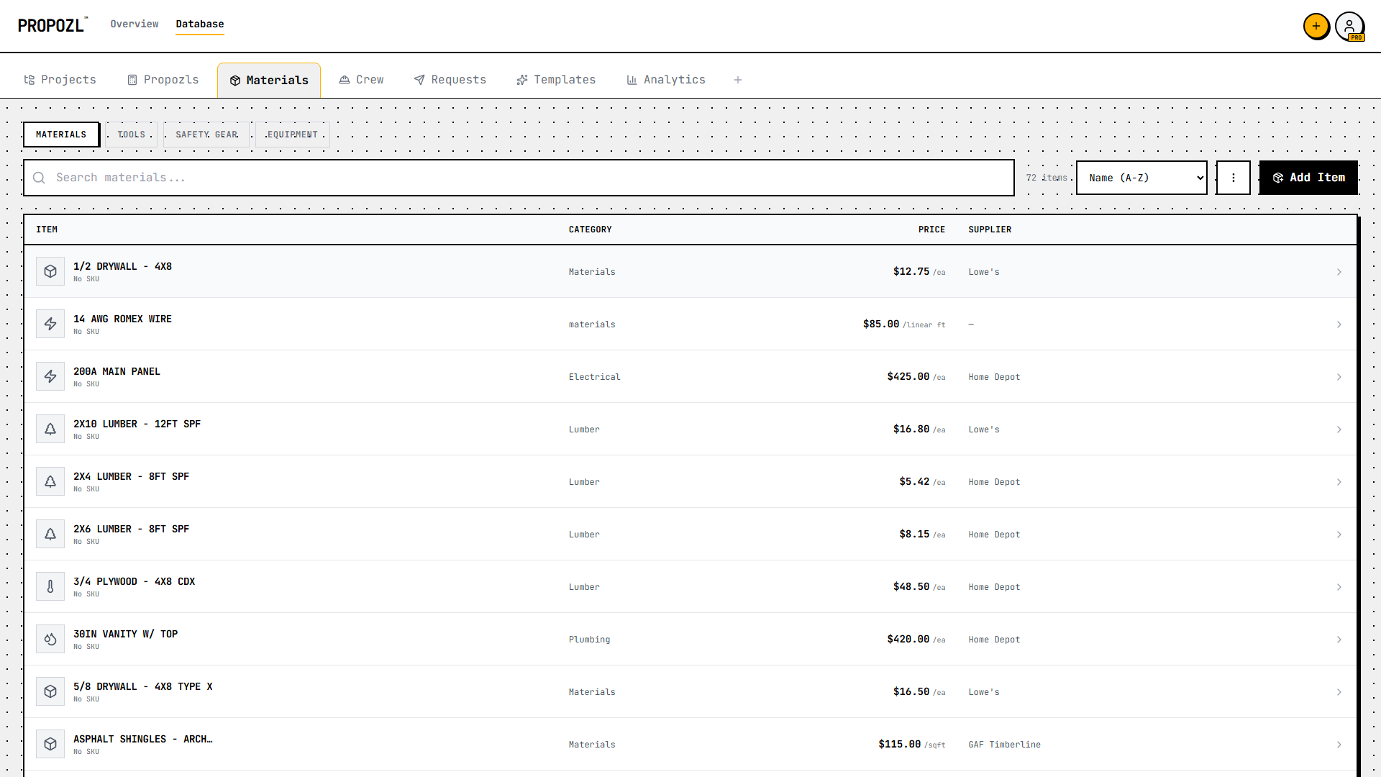Viewport: 1381px width, 777px height.
Task: Expand the 14 AWG Romex Wire row chevron
Action: 1339,324
